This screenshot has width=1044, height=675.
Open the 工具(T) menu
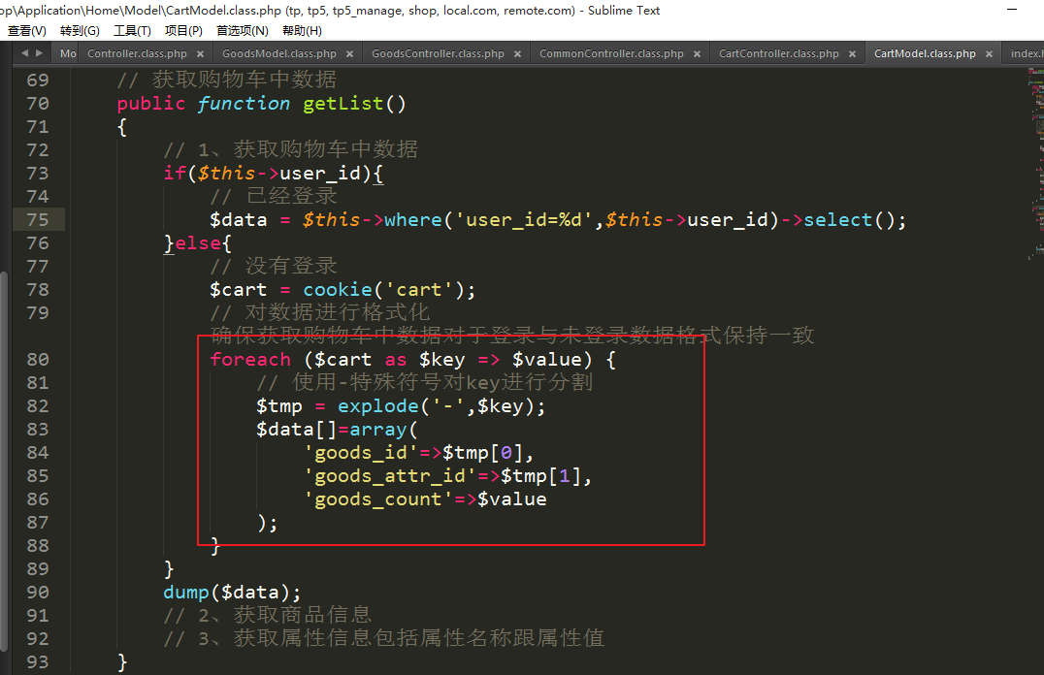coord(132,31)
